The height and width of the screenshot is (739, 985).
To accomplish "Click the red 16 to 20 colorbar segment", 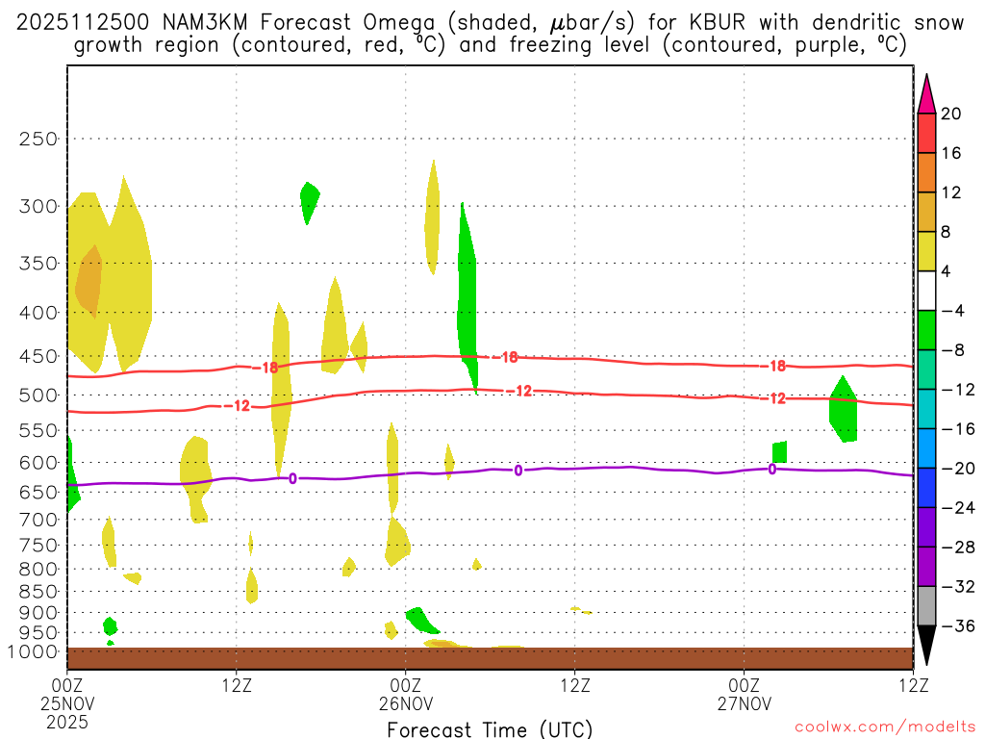I will [x=926, y=133].
